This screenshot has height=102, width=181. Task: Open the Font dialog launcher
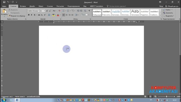click(x=60, y=19)
